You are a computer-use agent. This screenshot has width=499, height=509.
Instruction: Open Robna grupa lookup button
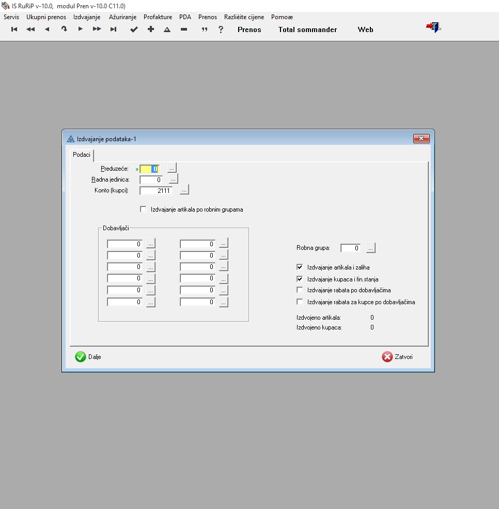(371, 248)
